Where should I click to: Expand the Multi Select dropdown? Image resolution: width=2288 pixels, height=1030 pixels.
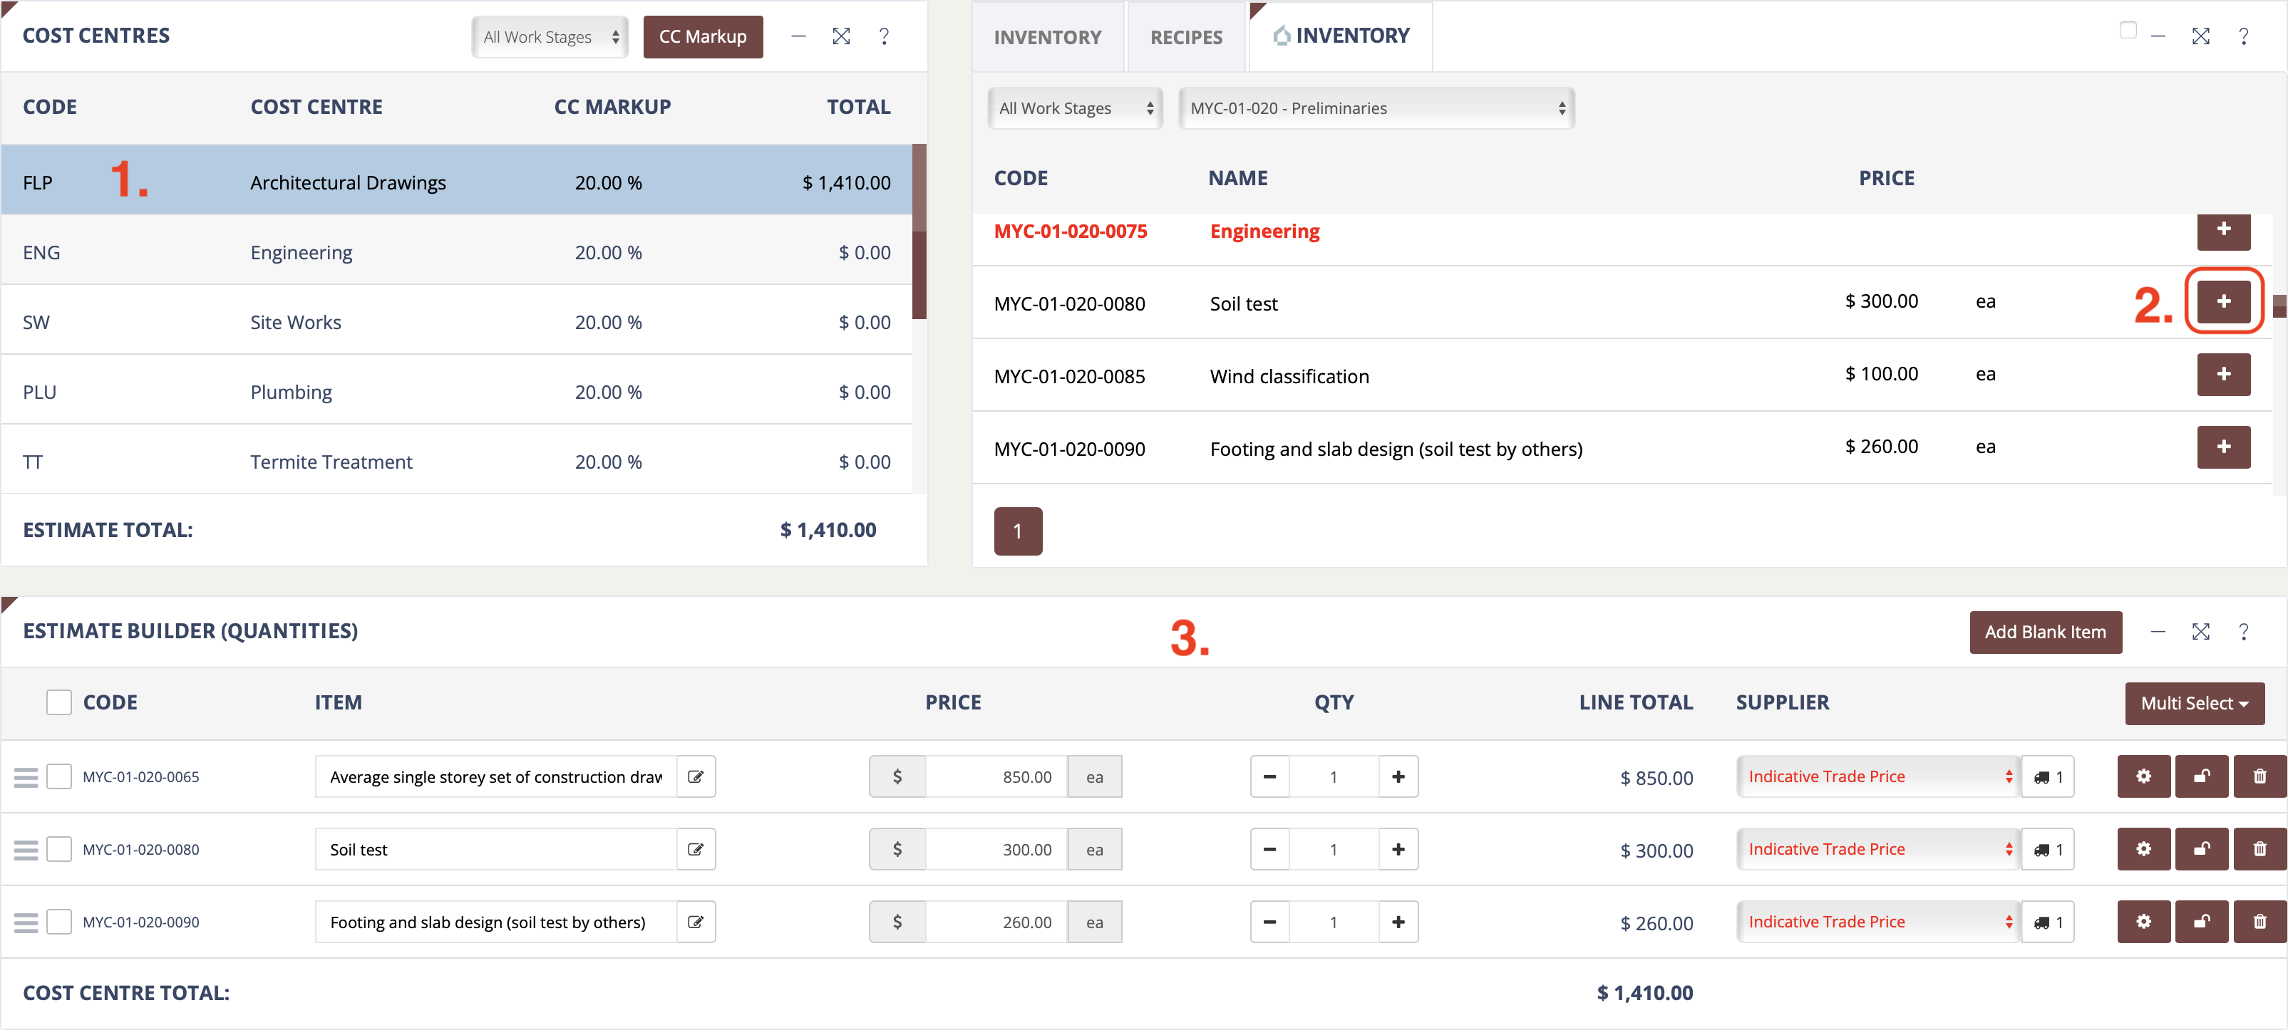click(2194, 703)
